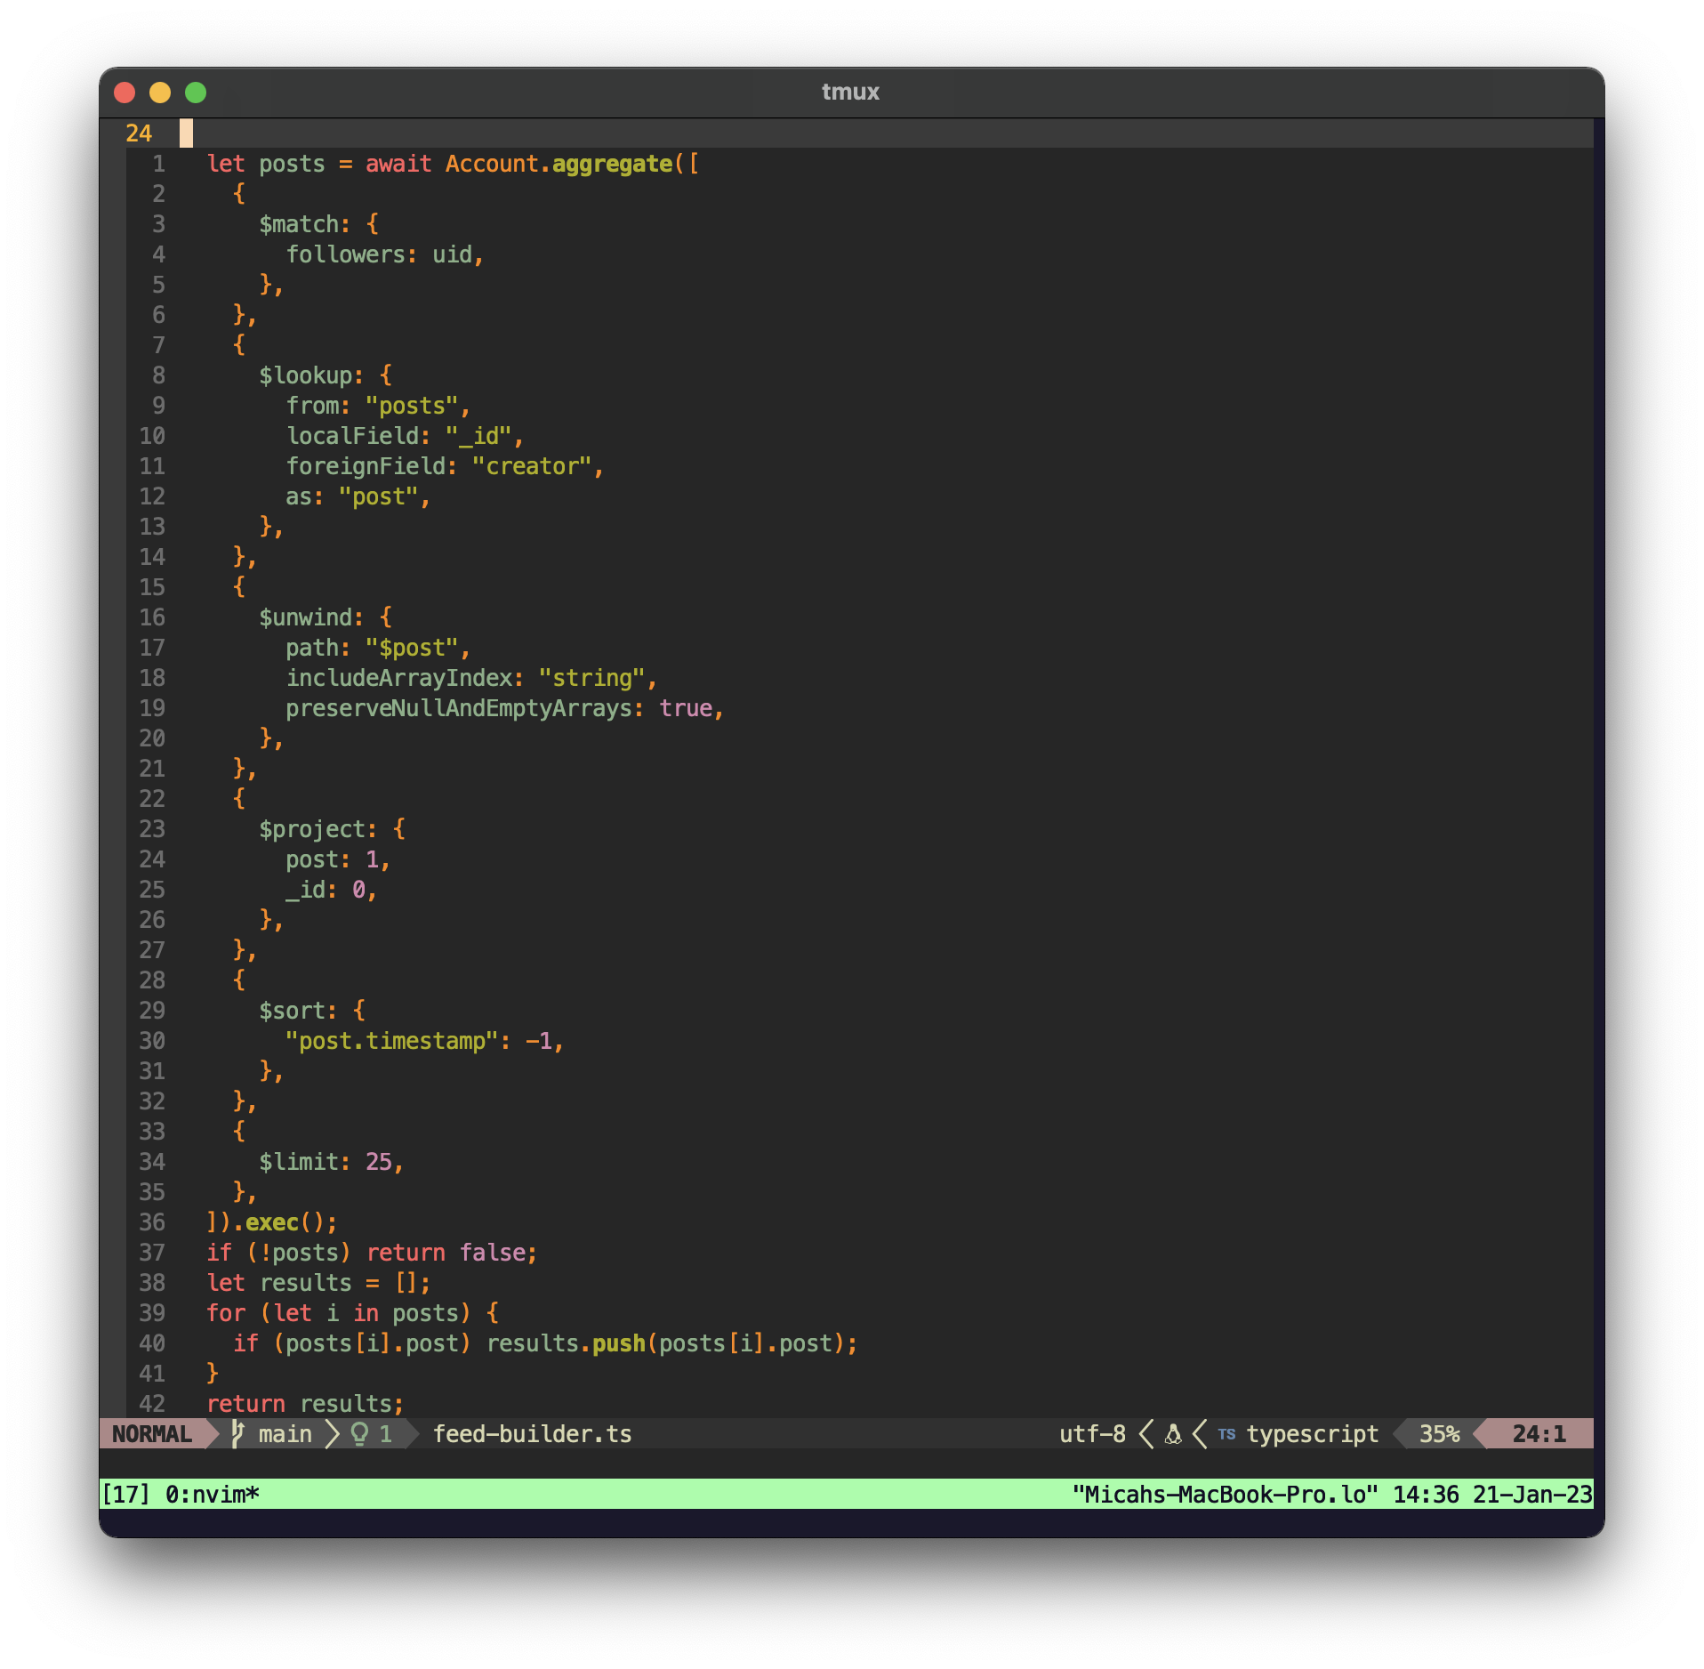This screenshot has height=1669, width=1704.
Task: Click the feed-builder.ts filename in statusline
Action: [532, 1433]
